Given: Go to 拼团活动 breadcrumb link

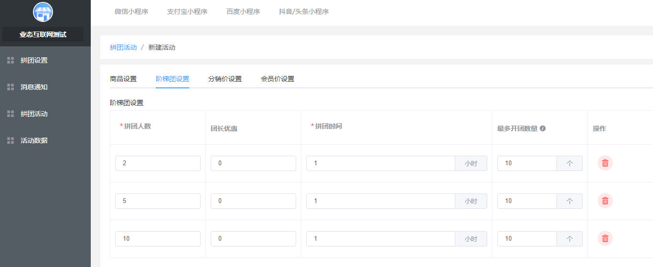Looking at the screenshot, I should point(123,47).
